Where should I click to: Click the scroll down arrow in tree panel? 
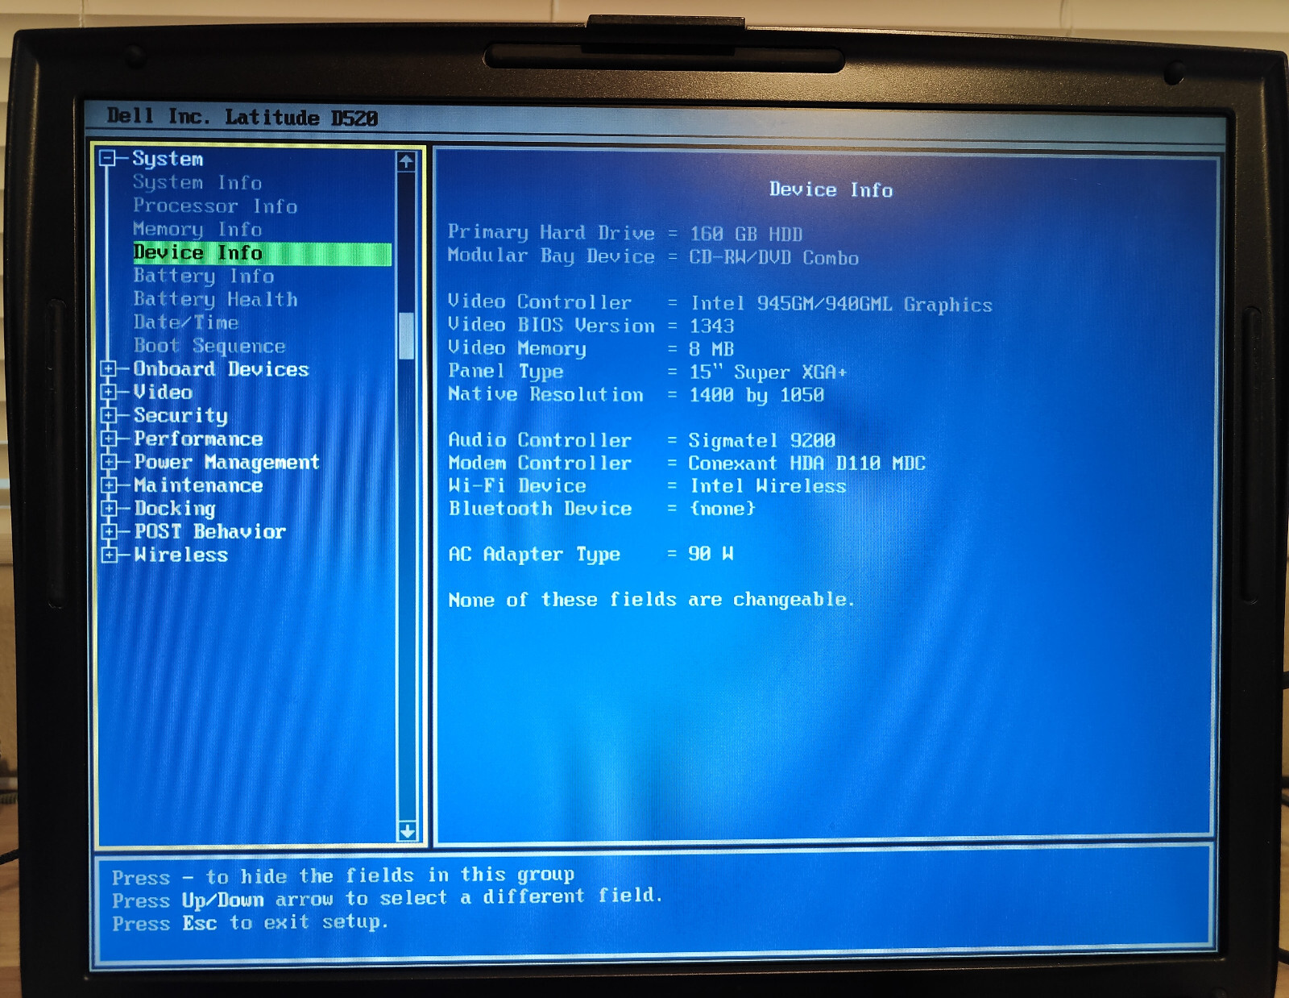click(407, 831)
